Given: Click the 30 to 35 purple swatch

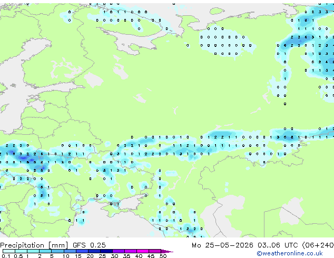Looking at the screenshot, I should pyautogui.click(x=119, y=251).
